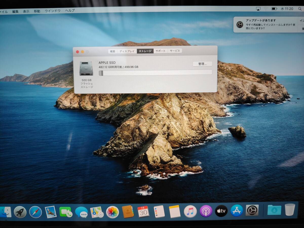Open the Music app in Dock
304x228 pixels.
click(x=190, y=211)
